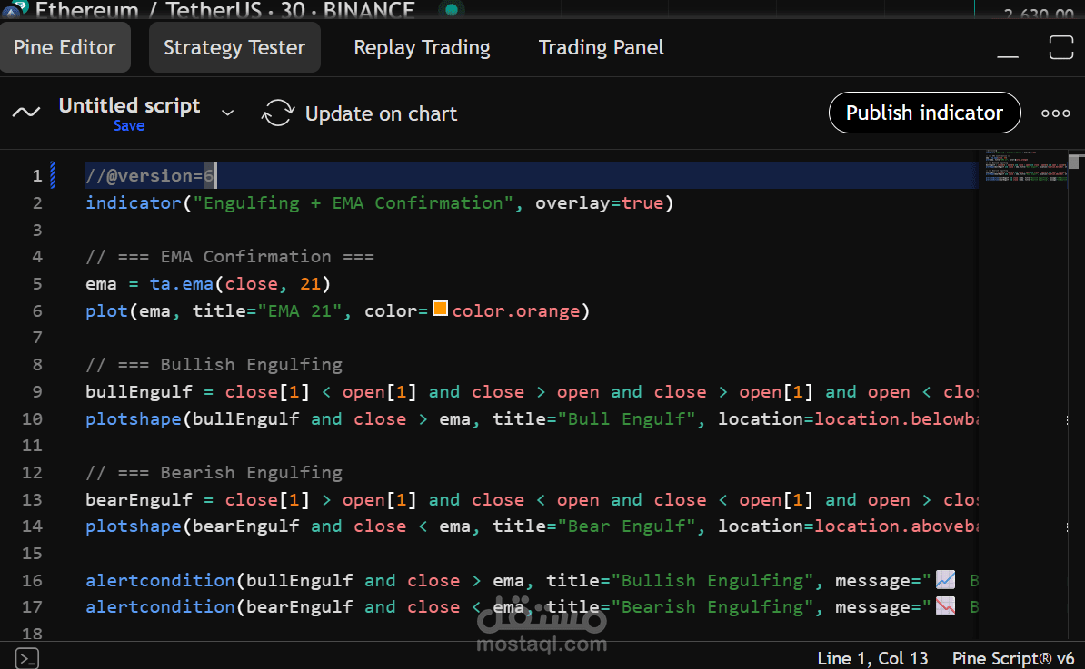Open the Replay Trading tab

click(423, 48)
